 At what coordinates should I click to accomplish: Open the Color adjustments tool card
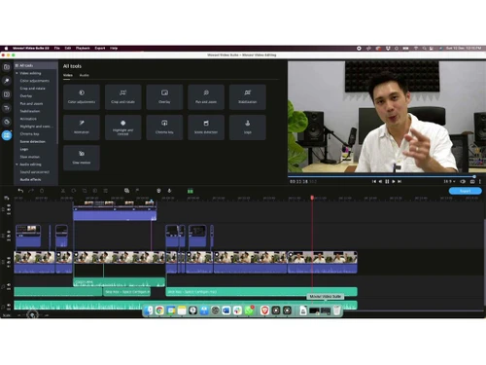(x=82, y=96)
